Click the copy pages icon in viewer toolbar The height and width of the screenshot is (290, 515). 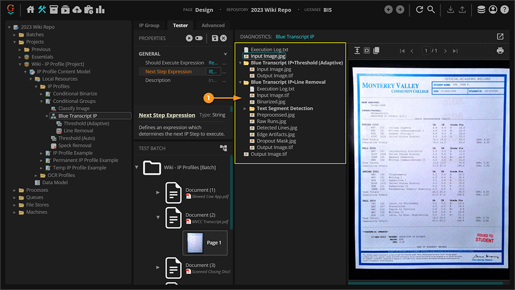[x=376, y=50]
